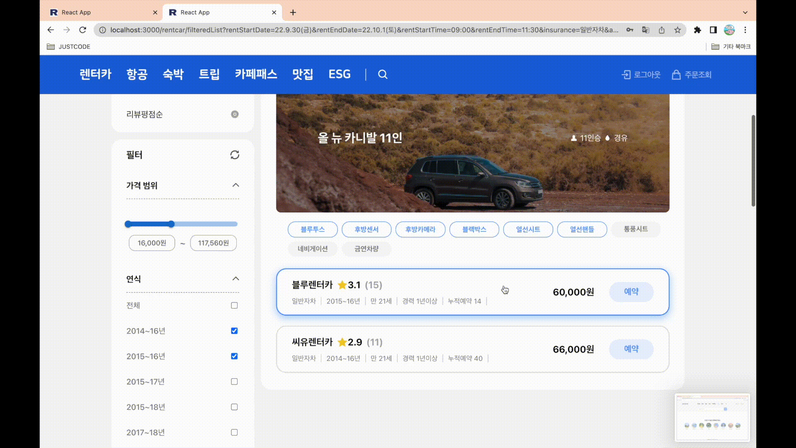Open the tab list dropdown arrow
The height and width of the screenshot is (448, 796).
pos(745,12)
